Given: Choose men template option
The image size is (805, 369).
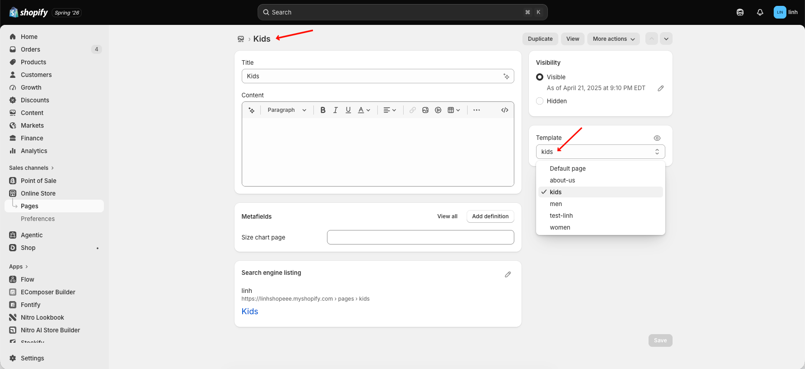Looking at the screenshot, I should pyautogui.click(x=600, y=204).
